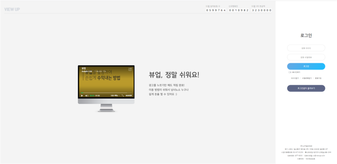Focus the member password input field

coord(306,57)
